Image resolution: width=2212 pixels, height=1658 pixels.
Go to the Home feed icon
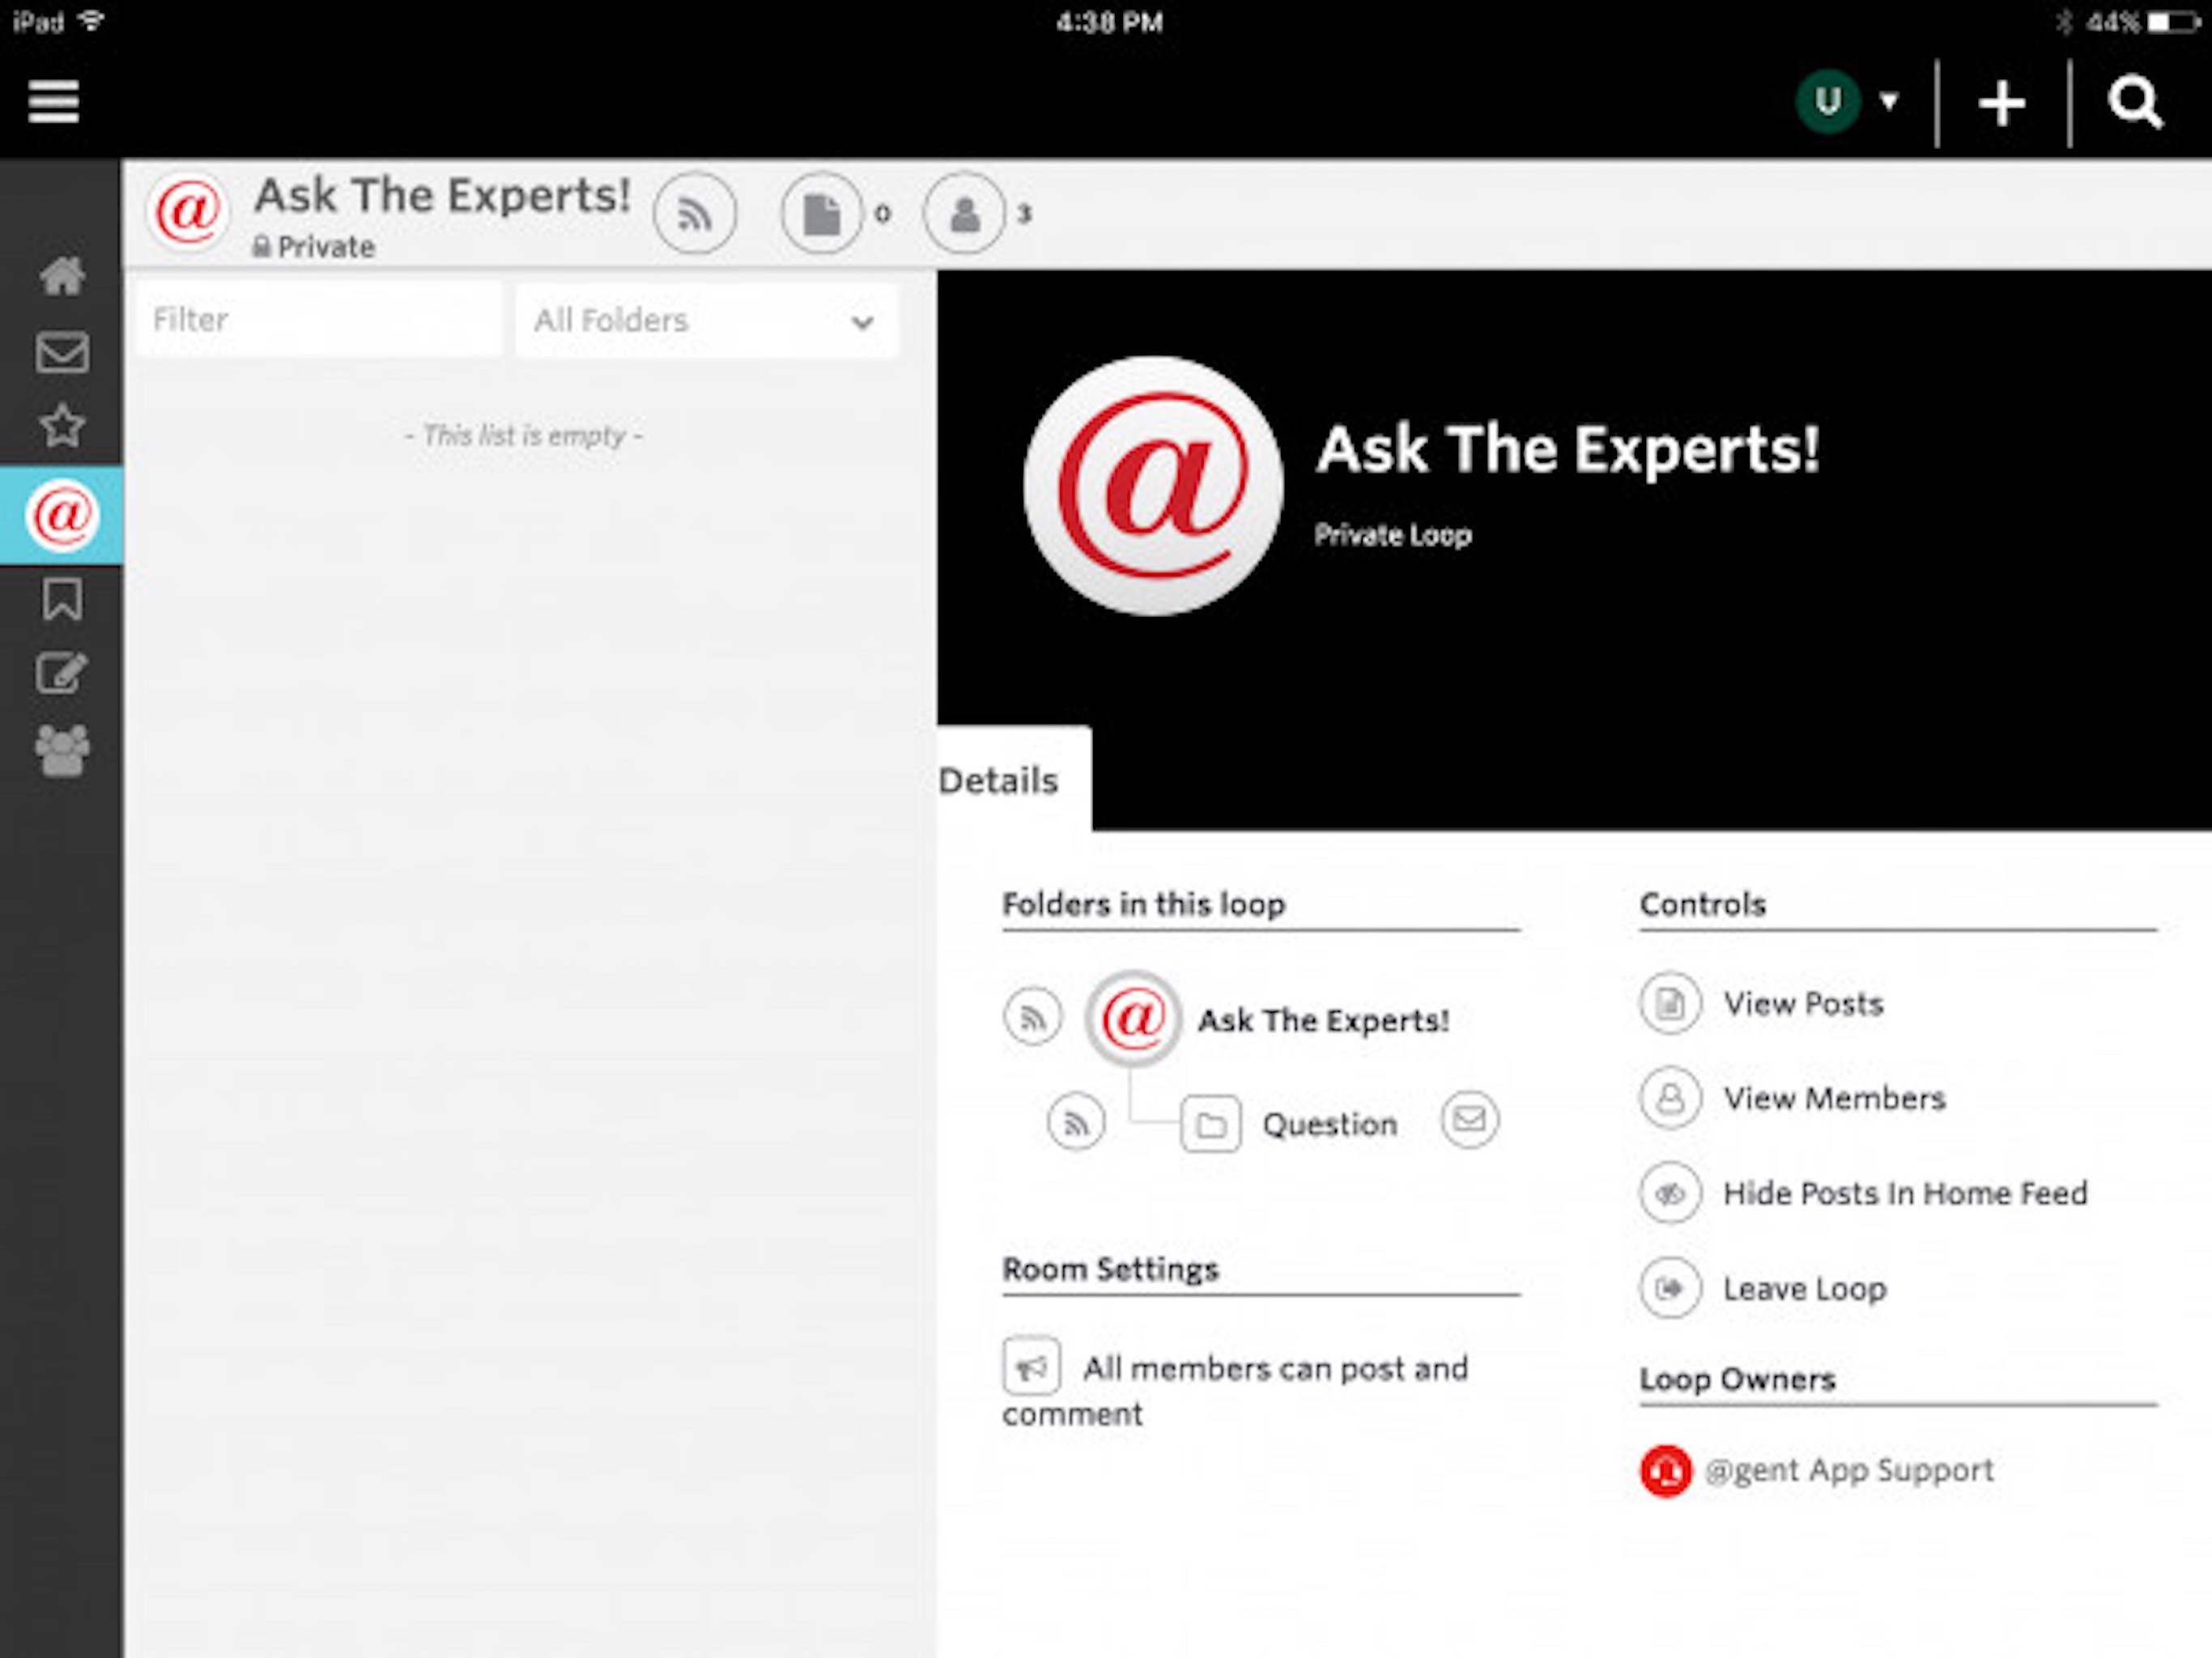[62, 276]
